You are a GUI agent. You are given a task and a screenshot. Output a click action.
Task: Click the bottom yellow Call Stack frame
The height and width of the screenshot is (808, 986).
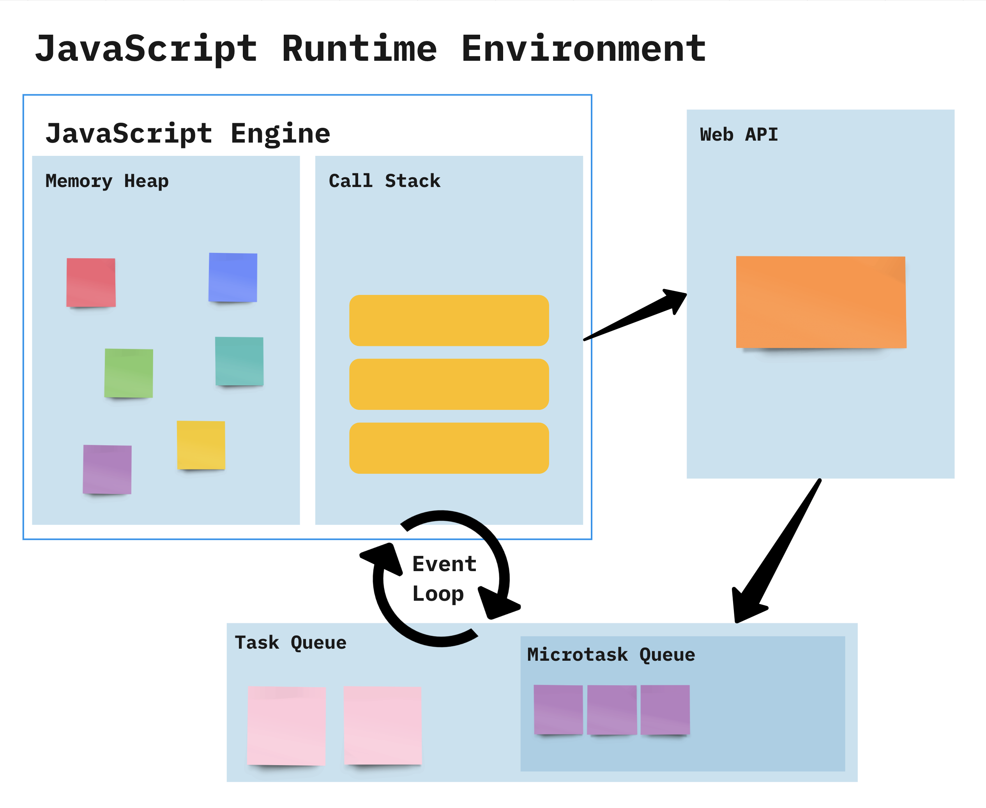(449, 448)
